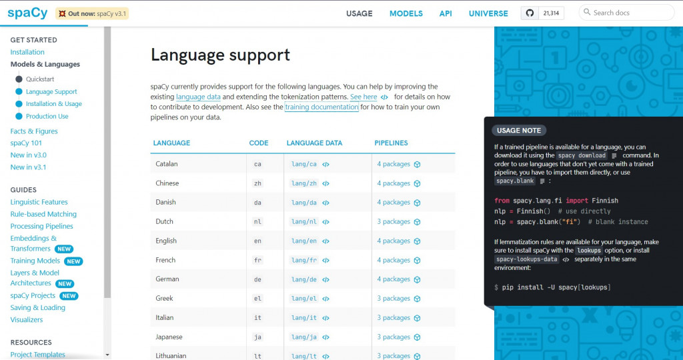Click code icon next to lang/el

[325, 299]
